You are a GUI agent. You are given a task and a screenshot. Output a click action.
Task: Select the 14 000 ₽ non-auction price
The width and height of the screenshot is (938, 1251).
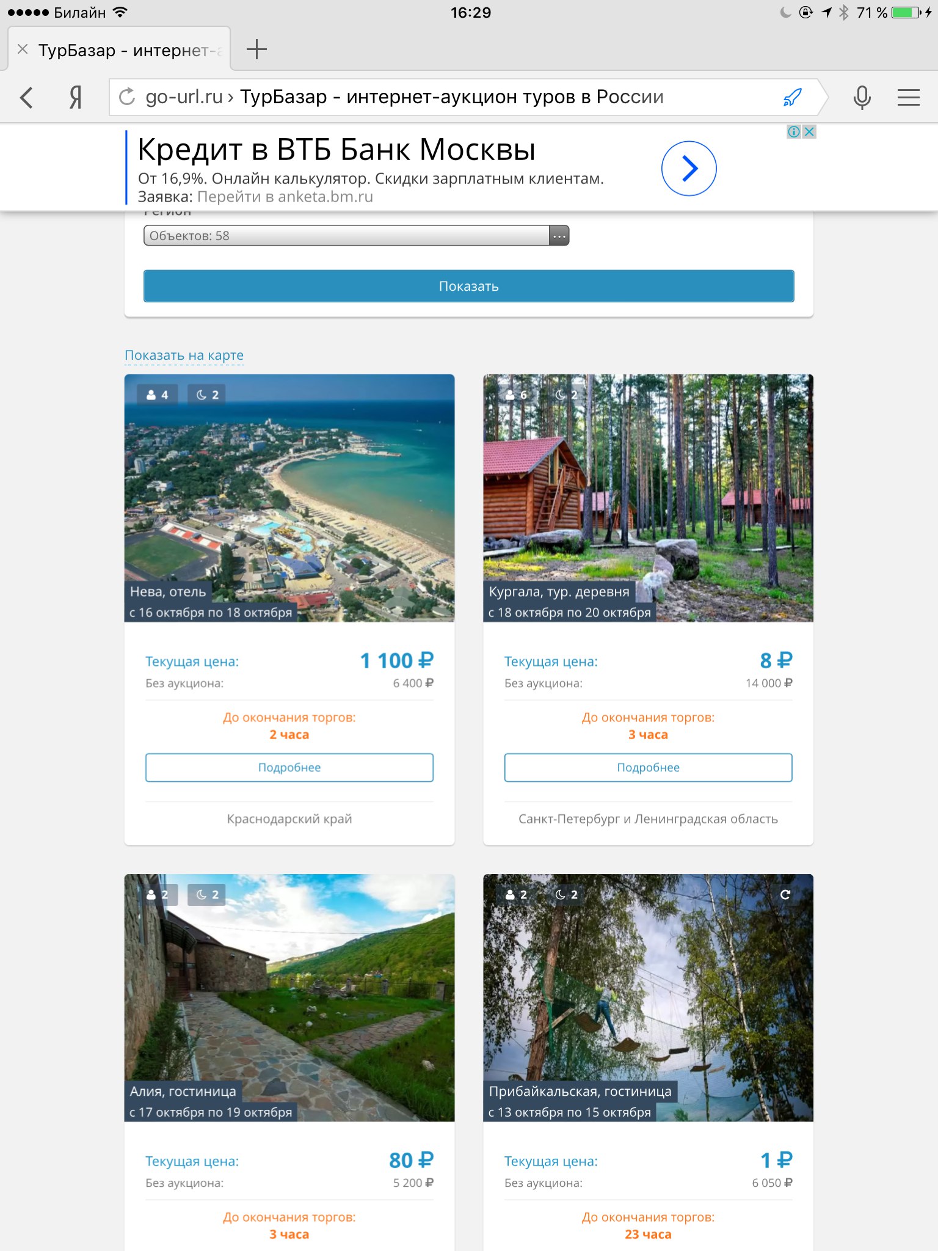tap(769, 683)
